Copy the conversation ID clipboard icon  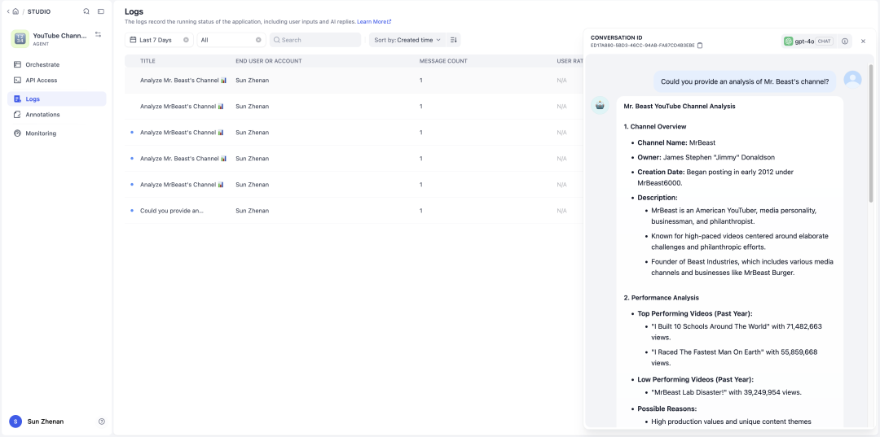pos(700,46)
